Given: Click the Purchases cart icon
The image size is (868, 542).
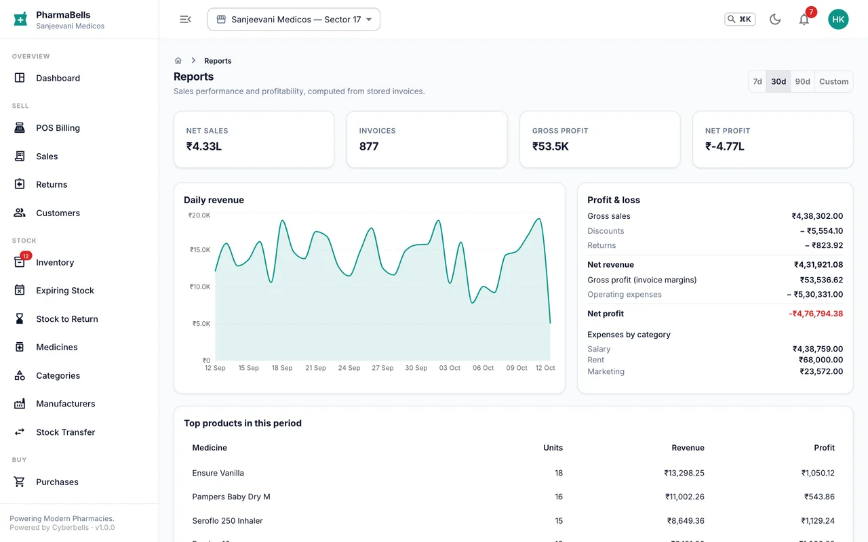Looking at the screenshot, I should (20, 482).
